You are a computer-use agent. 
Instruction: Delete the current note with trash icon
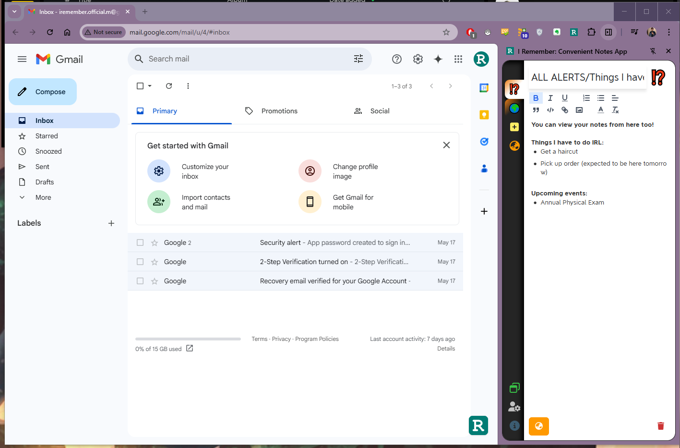[660, 426]
